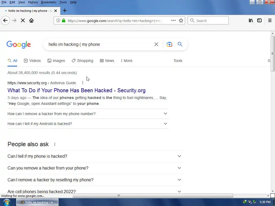This screenshot has width=275, height=206.
Task: Open the History menu
Action: [33, 2]
